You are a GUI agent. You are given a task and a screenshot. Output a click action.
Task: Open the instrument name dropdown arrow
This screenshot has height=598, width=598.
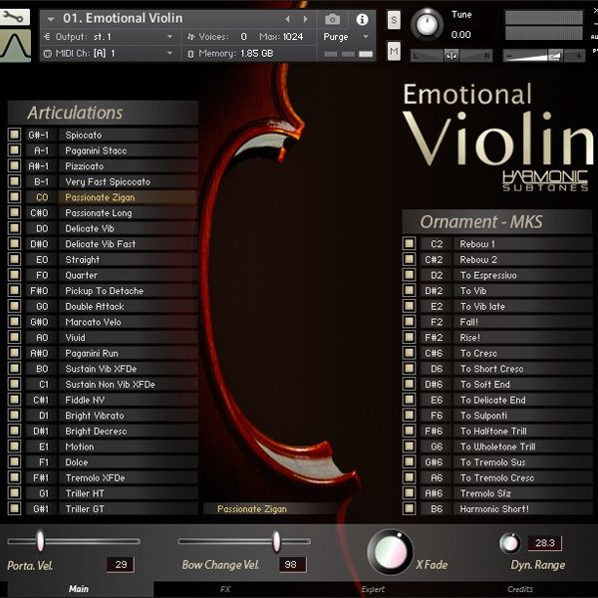pyautogui.click(x=51, y=19)
